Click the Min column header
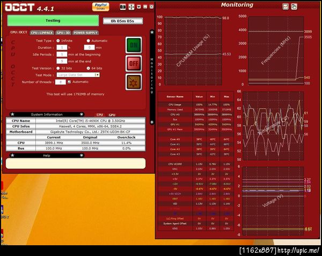Screen dimensions: 322x256 (213, 96)
